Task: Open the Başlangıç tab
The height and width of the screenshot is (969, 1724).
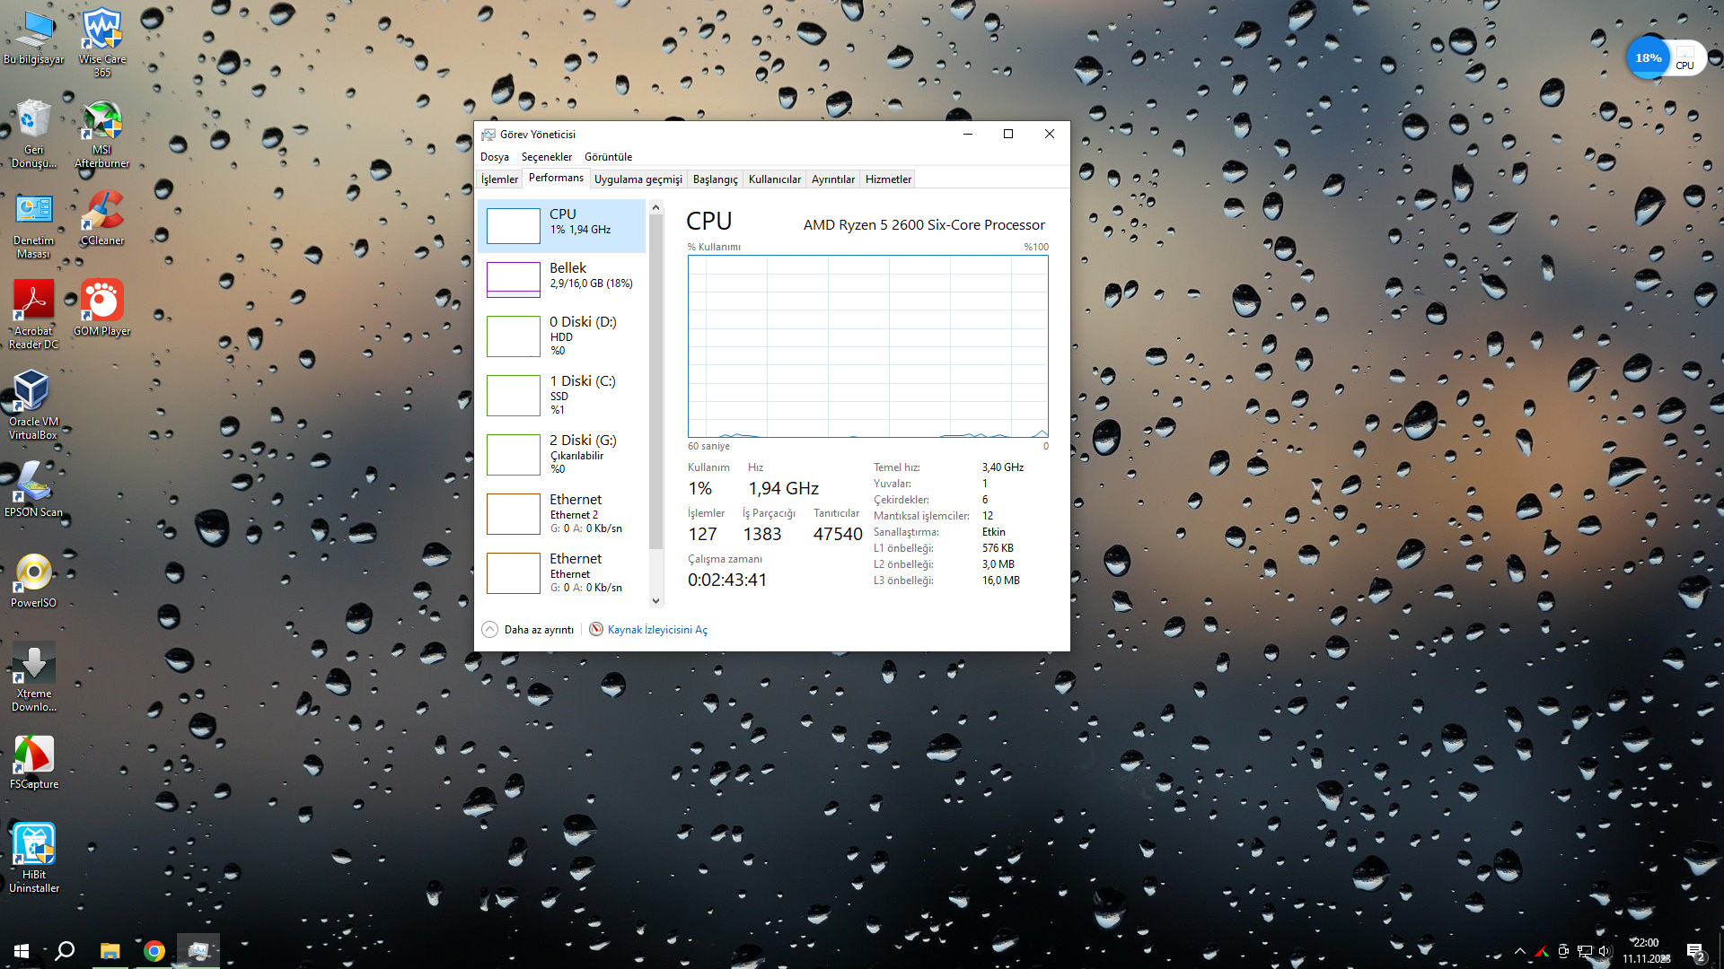Action: point(715,179)
